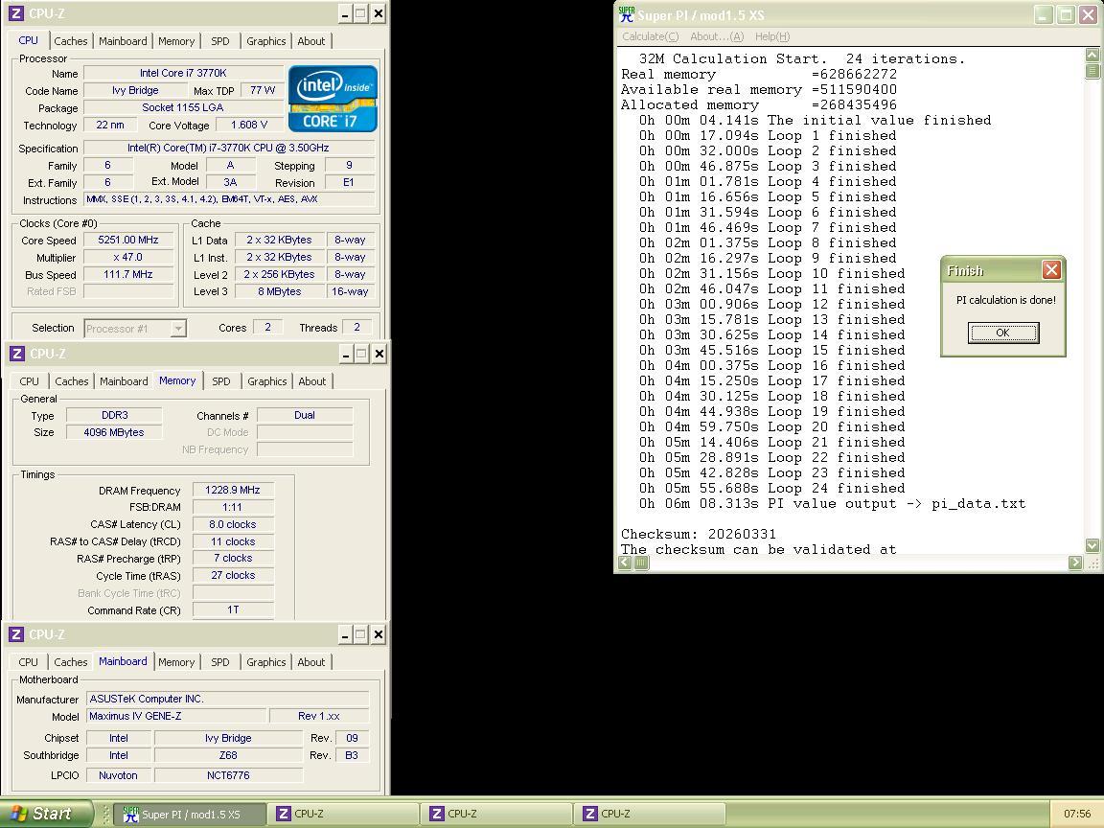Click the taskbar clock showing 07:56
Image resolution: width=1104 pixels, height=828 pixels.
[1077, 814]
